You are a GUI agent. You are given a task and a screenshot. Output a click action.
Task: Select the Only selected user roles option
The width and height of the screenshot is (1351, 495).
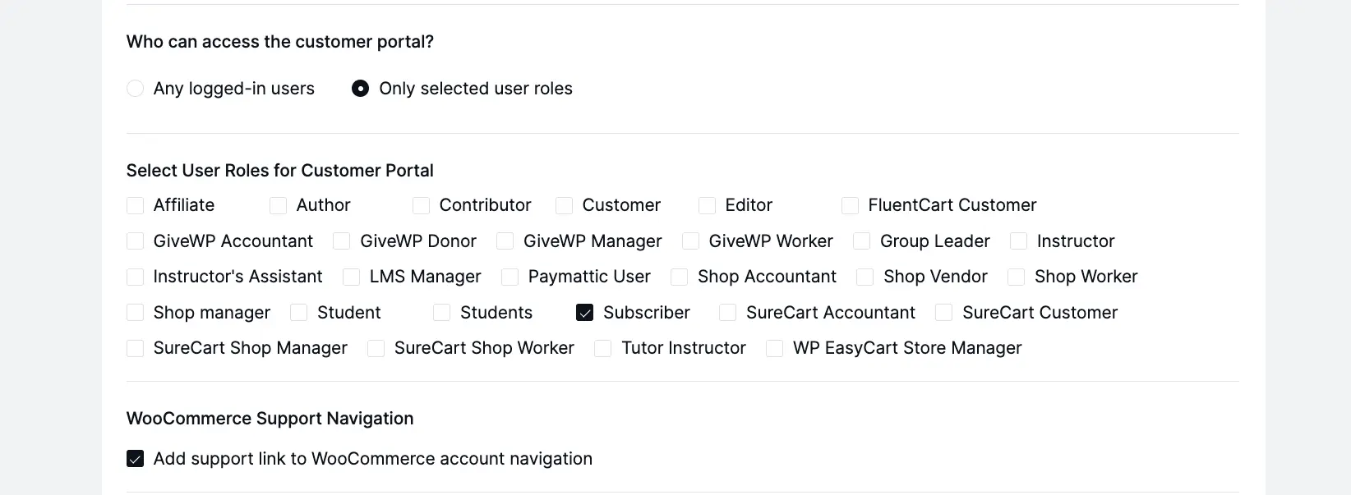[x=360, y=88]
